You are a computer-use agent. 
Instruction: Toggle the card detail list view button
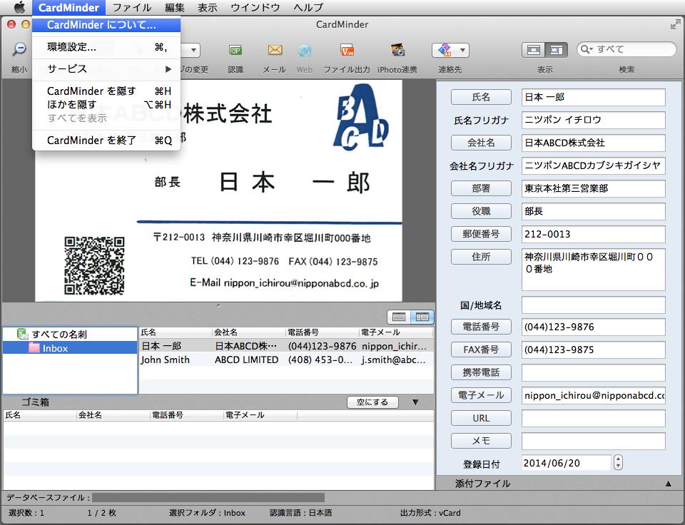pyautogui.click(x=422, y=317)
